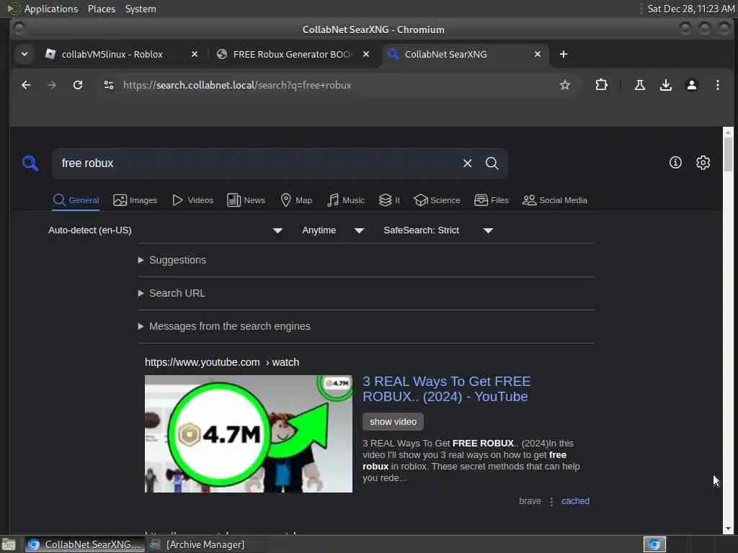This screenshot has height=553, width=738.
Task: Close the FREE Robux Generator tab
Action: [365, 54]
